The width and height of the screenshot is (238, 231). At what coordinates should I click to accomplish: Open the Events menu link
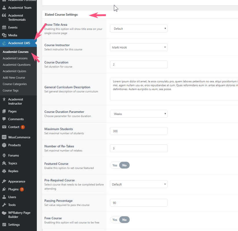tap(13, 27)
